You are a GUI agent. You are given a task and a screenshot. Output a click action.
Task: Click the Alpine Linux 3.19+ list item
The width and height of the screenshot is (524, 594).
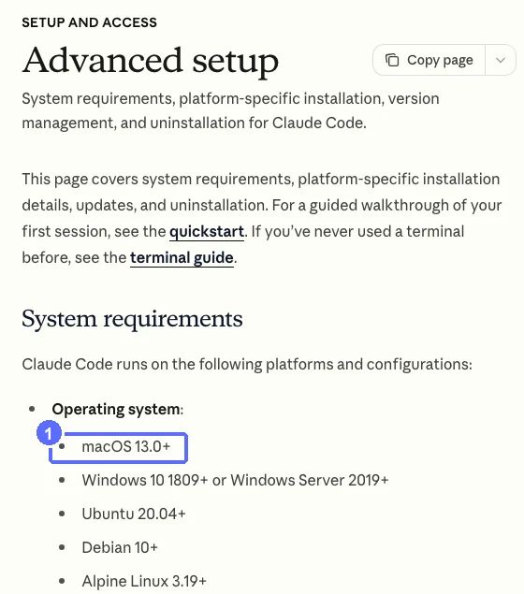click(x=144, y=582)
